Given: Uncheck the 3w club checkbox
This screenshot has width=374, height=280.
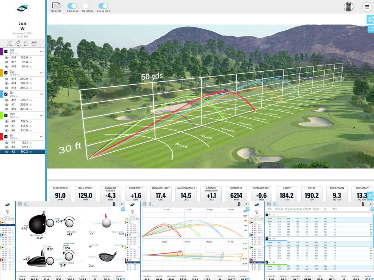Looking at the screenshot, I should [x=6, y=72].
